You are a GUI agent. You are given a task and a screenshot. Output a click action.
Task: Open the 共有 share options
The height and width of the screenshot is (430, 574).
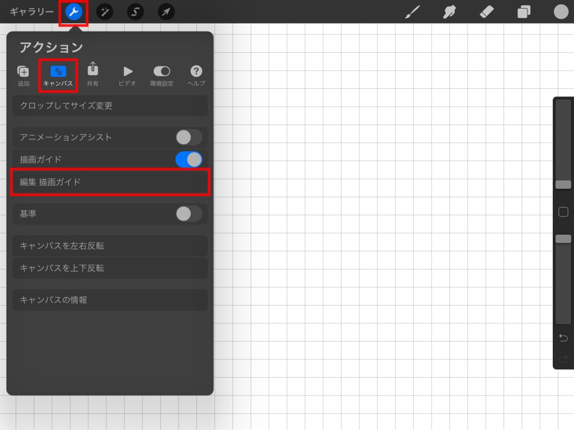[92, 73]
